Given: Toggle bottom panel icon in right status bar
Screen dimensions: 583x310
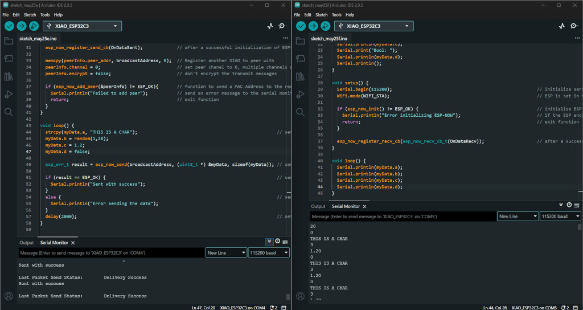Looking at the screenshot, I should [575, 308].
